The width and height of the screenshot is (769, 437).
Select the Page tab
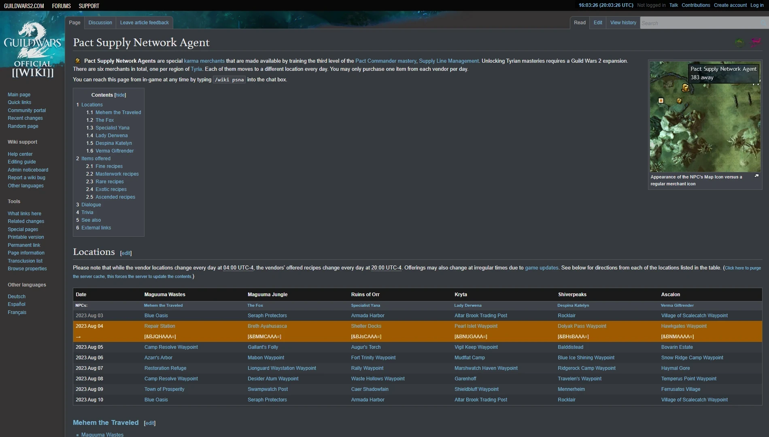pos(74,23)
